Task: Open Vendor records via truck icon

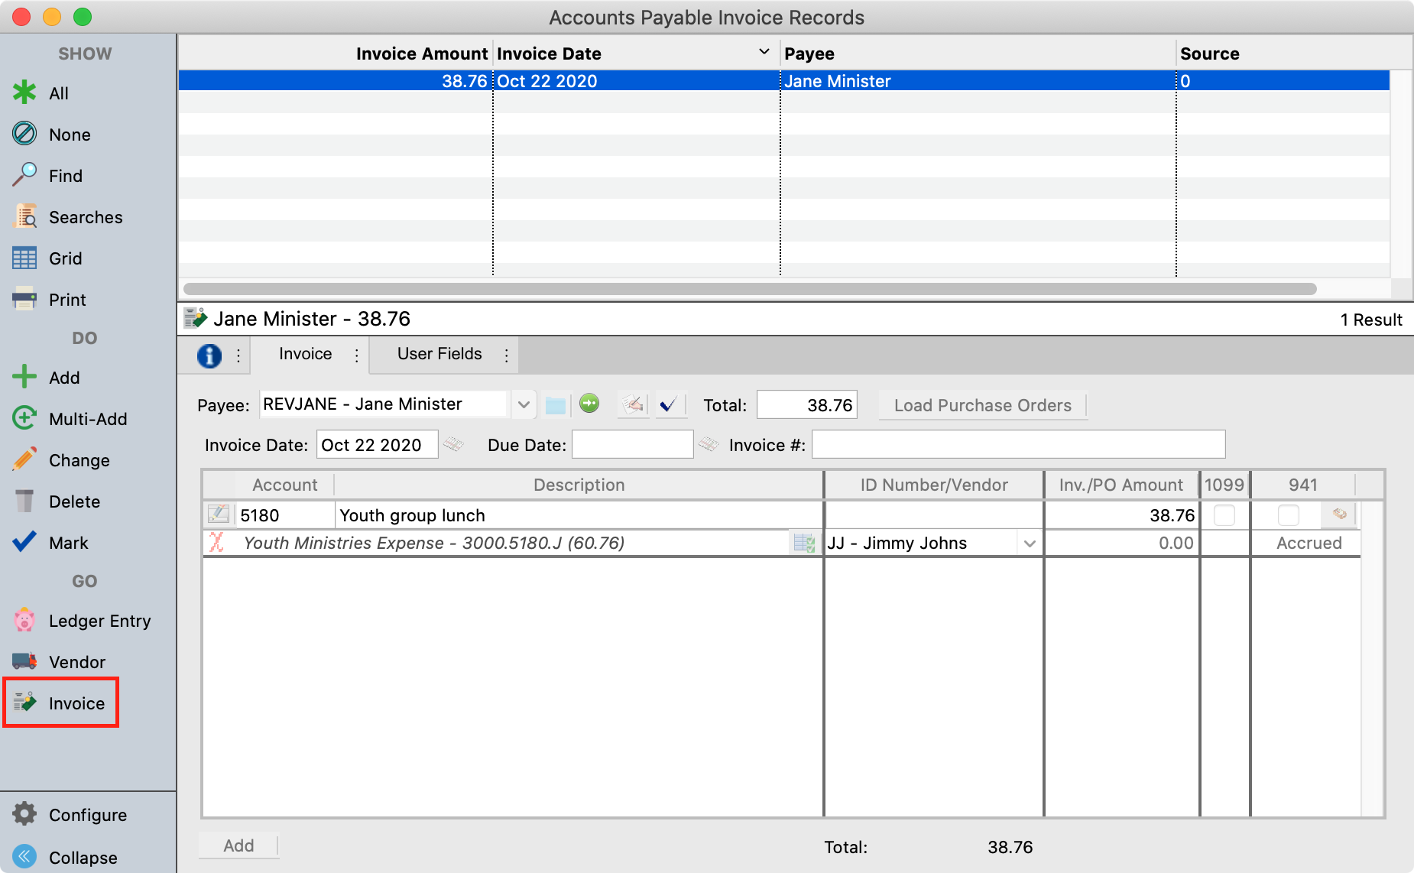Action: tap(24, 661)
